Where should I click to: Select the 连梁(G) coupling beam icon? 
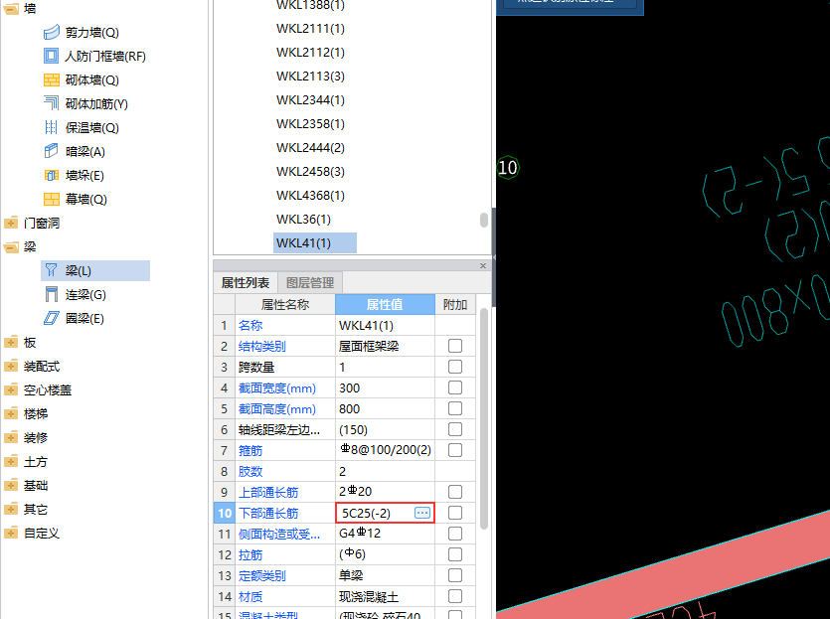[x=52, y=294]
